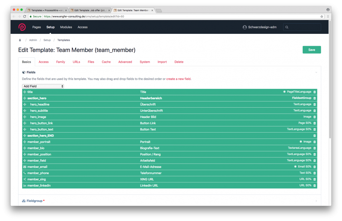The height and width of the screenshot is (221, 342).
Task: Open the Add Field dropdown
Action: 43,86
